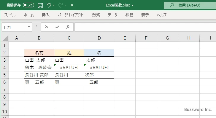Viewport: 216px width, 118px height.
Task: Open the 表示 tab
Action: pos(145,15)
